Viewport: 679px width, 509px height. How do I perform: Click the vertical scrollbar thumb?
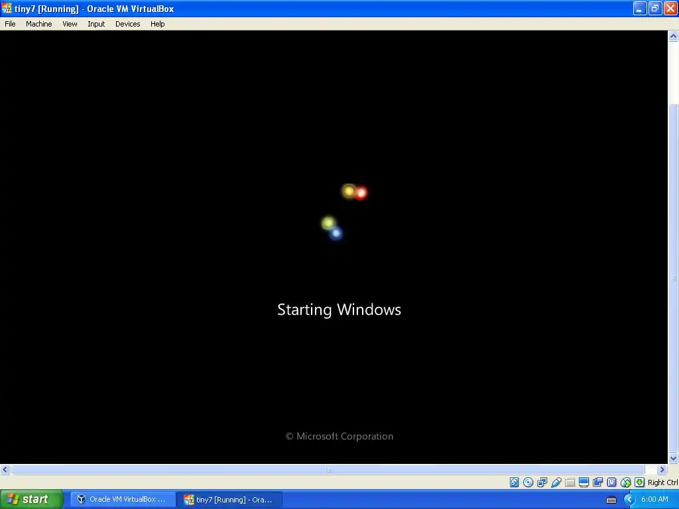[x=673, y=278]
